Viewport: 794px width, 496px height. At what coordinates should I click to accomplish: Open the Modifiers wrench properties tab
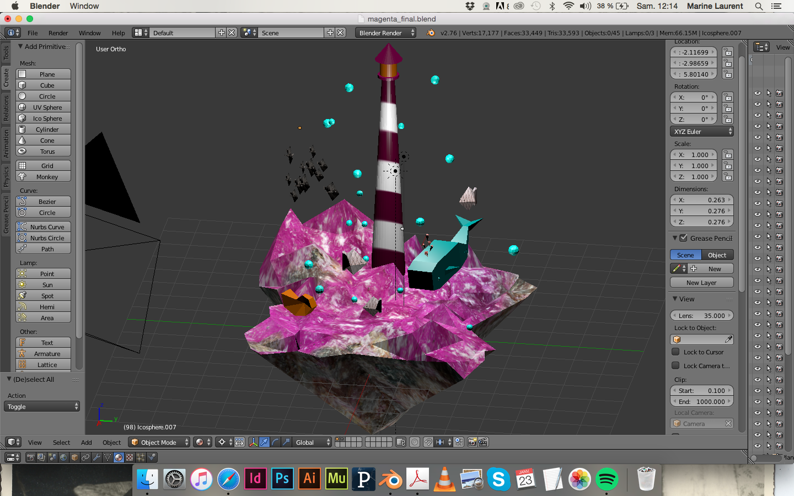coord(96,457)
